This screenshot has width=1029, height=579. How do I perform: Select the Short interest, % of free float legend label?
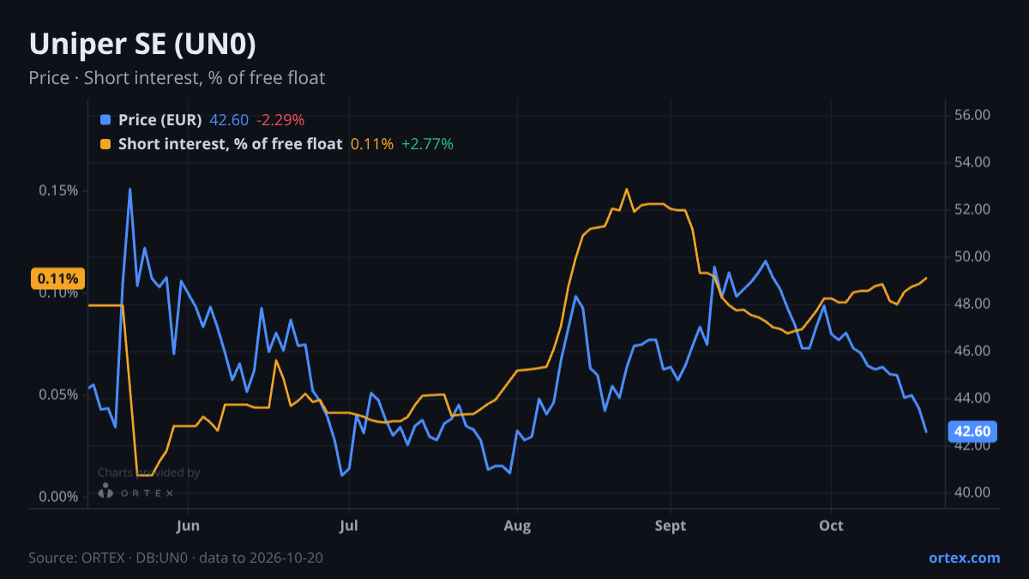click(231, 144)
